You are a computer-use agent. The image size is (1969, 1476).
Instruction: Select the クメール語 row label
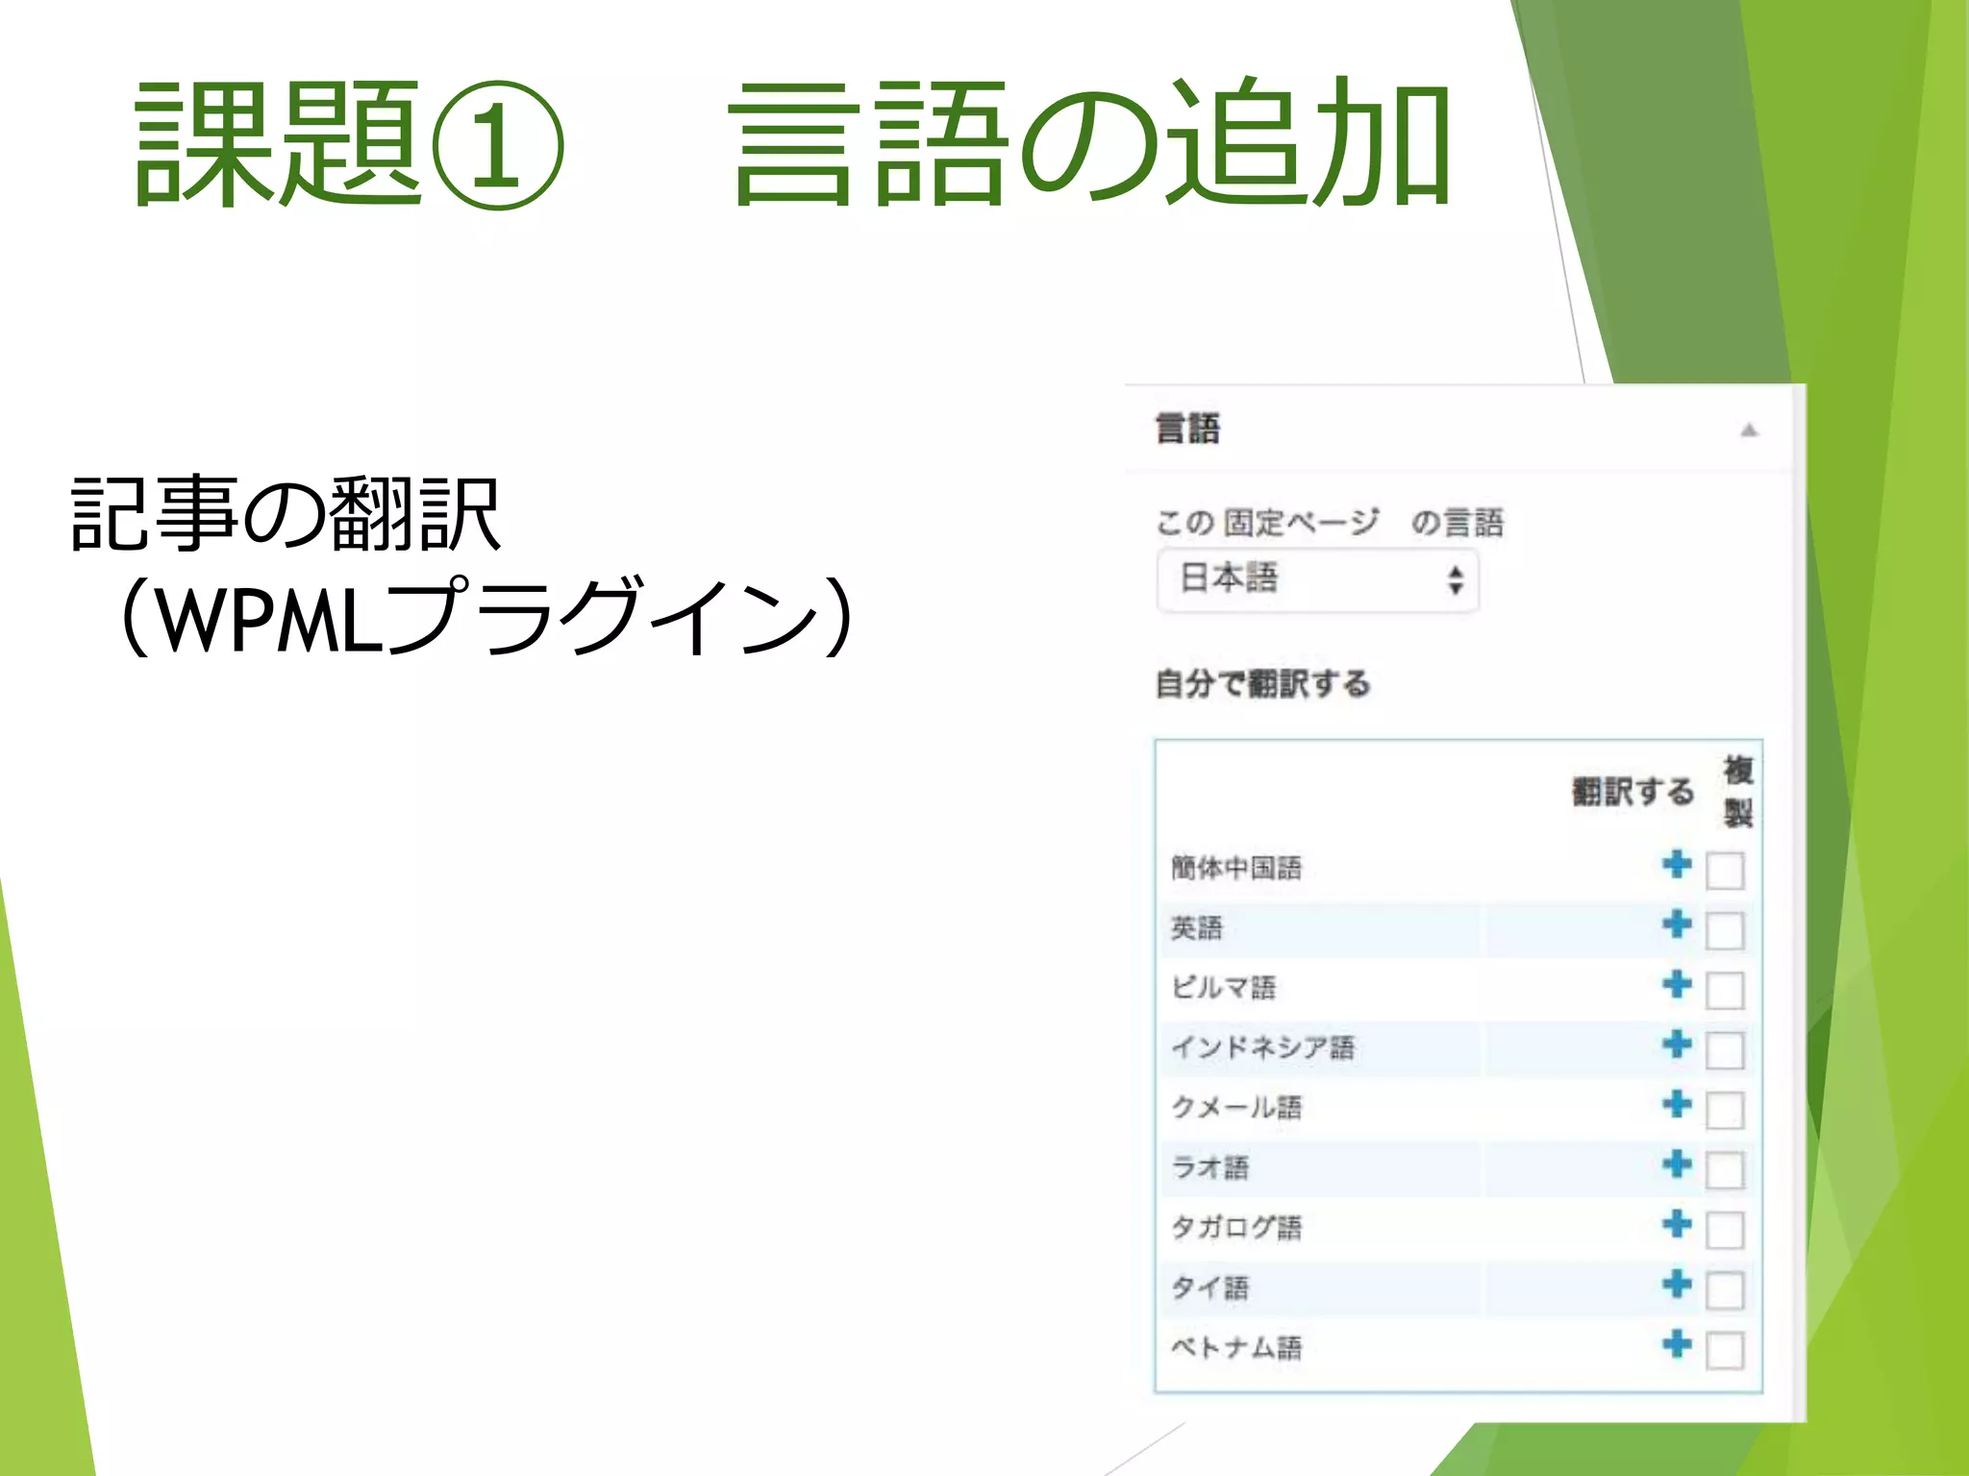click(1236, 1107)
